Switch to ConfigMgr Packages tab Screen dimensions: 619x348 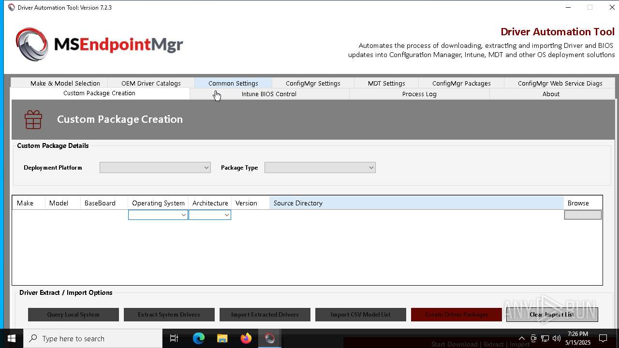461,83
